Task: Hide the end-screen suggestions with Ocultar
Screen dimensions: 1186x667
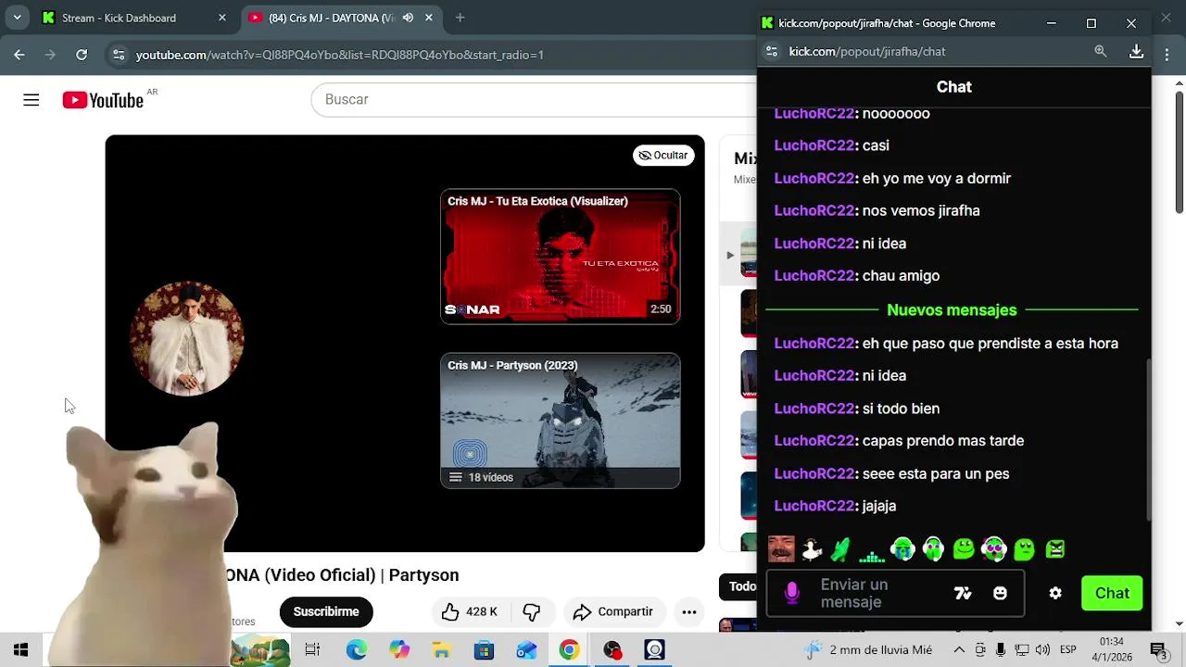Action: 663,156
